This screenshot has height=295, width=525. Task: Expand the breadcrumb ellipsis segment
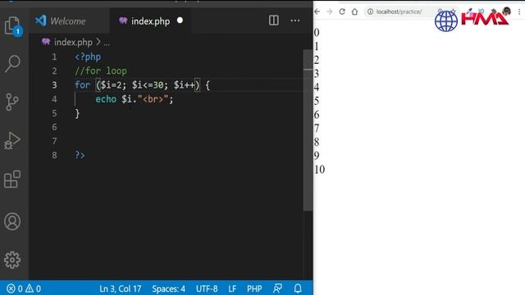[x=107, y=43]
